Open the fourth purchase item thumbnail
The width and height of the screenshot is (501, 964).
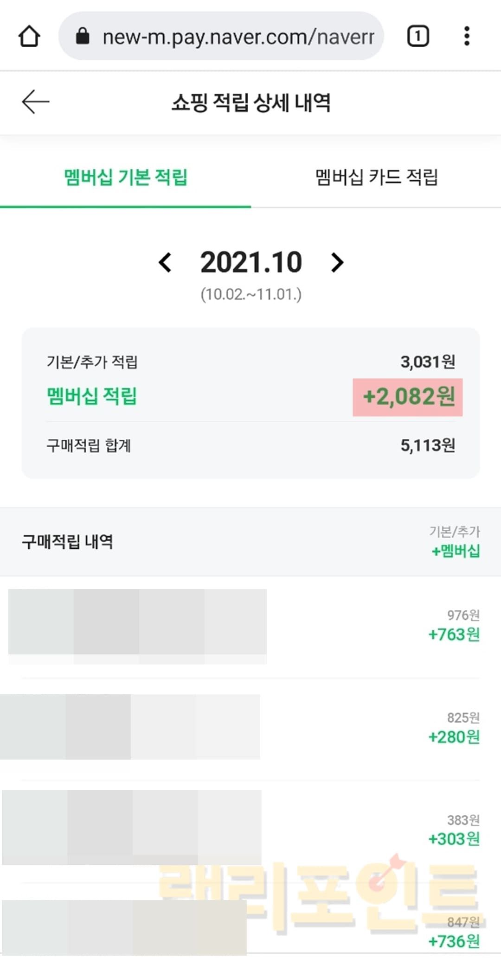[124, 927]
